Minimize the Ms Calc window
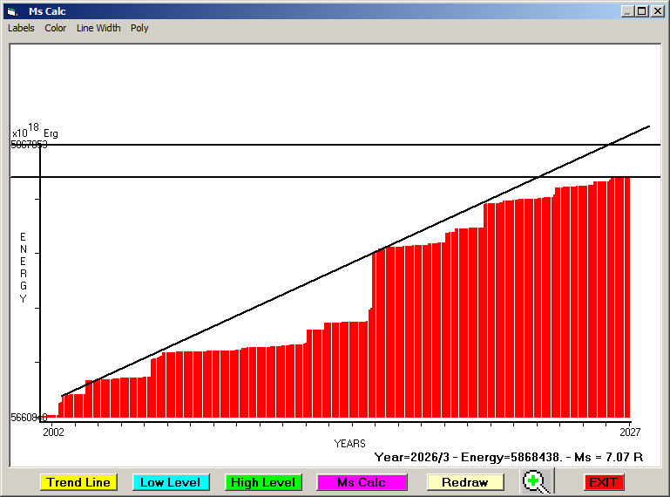The height and width of the screenshot is (497, 670). (x=627, y=11)
